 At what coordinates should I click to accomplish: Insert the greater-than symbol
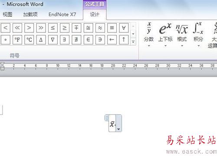point(29,28)
